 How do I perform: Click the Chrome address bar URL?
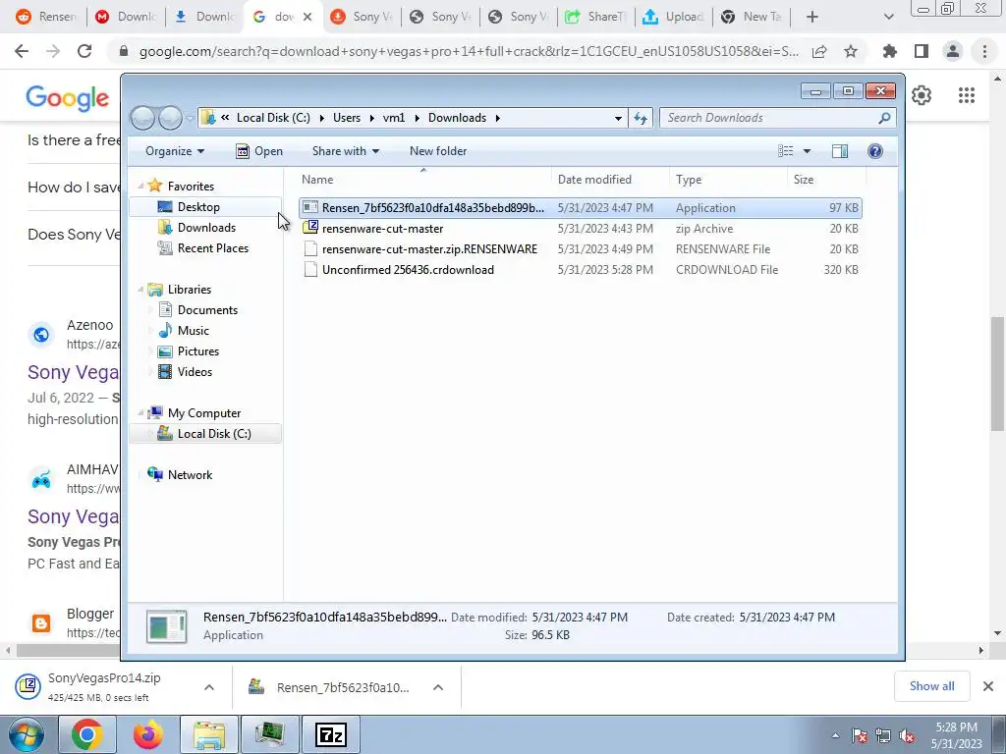click(469, 51)
